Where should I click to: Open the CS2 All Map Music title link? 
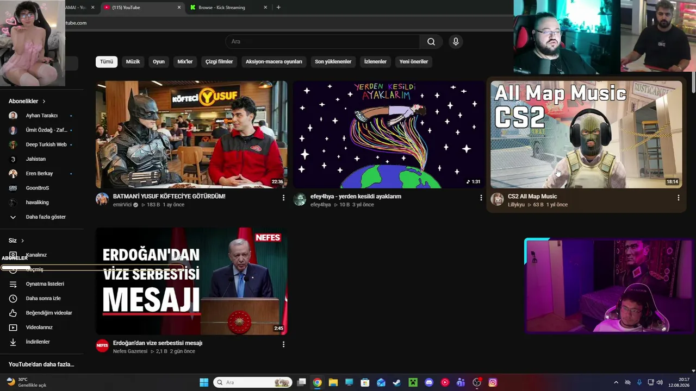tap(532, 197)
